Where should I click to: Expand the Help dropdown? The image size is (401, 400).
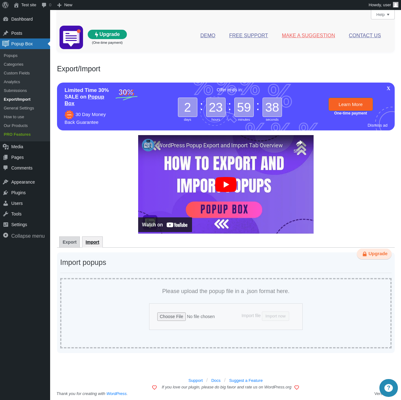383,15
